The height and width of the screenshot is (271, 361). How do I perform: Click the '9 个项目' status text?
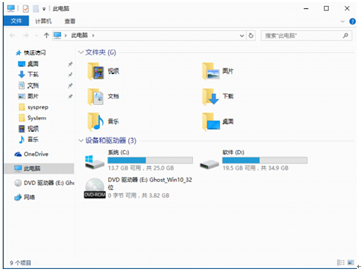(21, 263)
